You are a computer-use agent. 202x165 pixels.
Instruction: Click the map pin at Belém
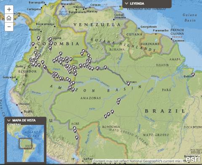193,75
